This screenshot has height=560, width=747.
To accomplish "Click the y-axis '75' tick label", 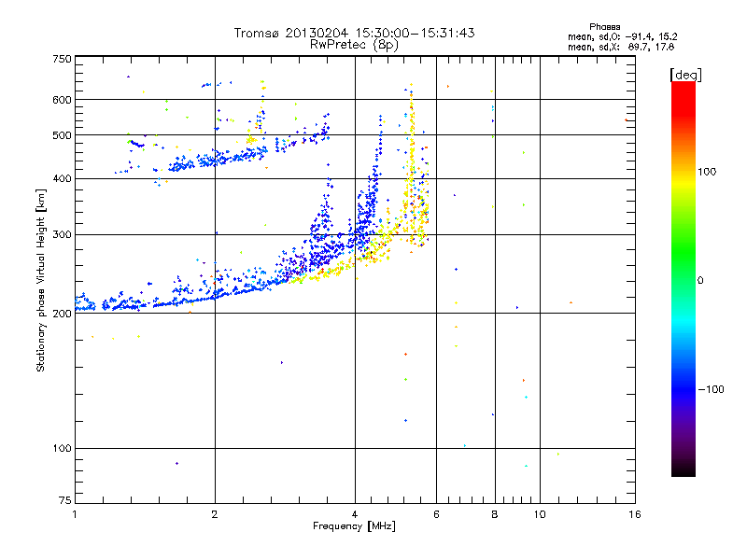I will (x=65, y=500).
